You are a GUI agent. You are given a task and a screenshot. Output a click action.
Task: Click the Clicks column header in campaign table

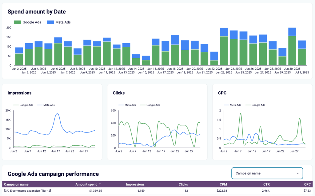pyautogui.click(x=183, y=184)
